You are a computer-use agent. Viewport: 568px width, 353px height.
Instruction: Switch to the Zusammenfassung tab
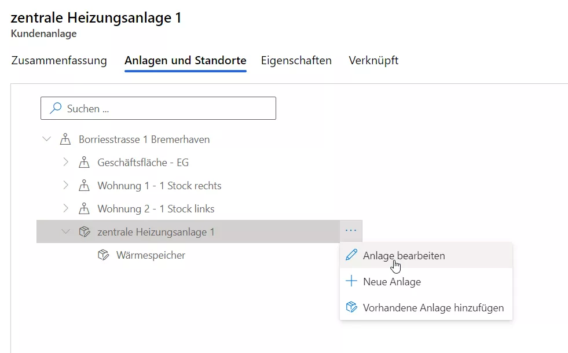pyautogui.click(x=59, y=61)
